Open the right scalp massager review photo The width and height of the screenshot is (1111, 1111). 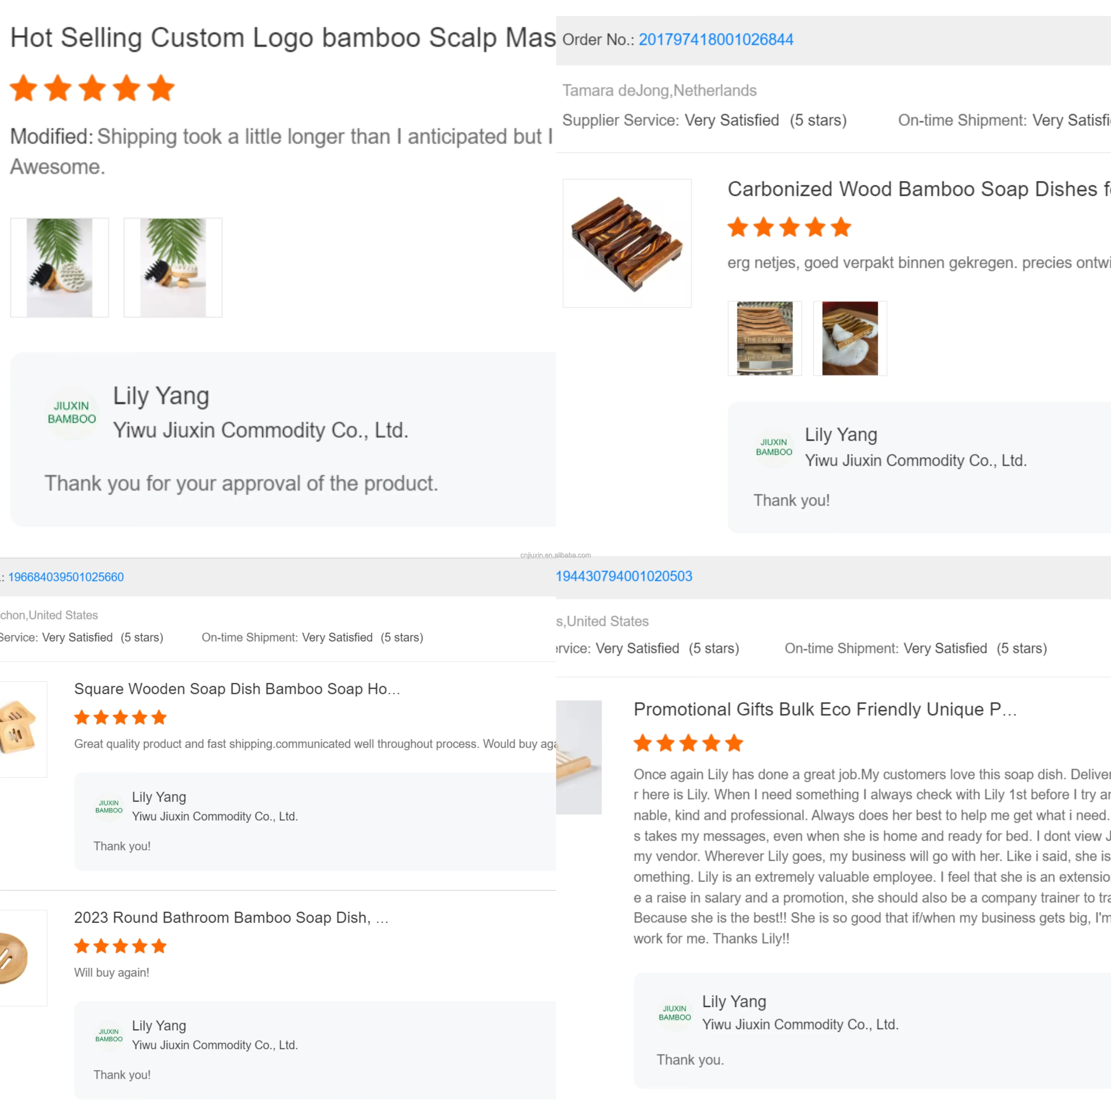[x=173, y=267]
